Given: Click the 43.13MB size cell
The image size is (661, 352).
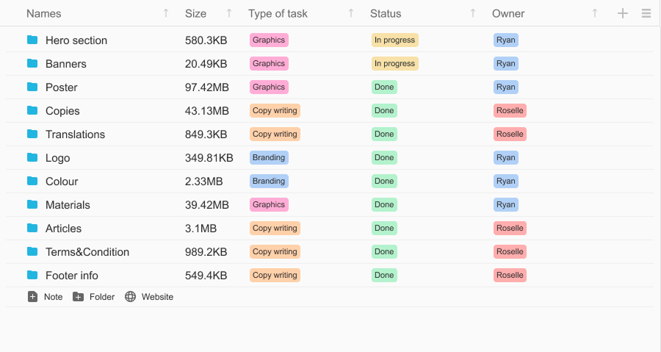Looking at the screenshot, I should pos(207,110).
